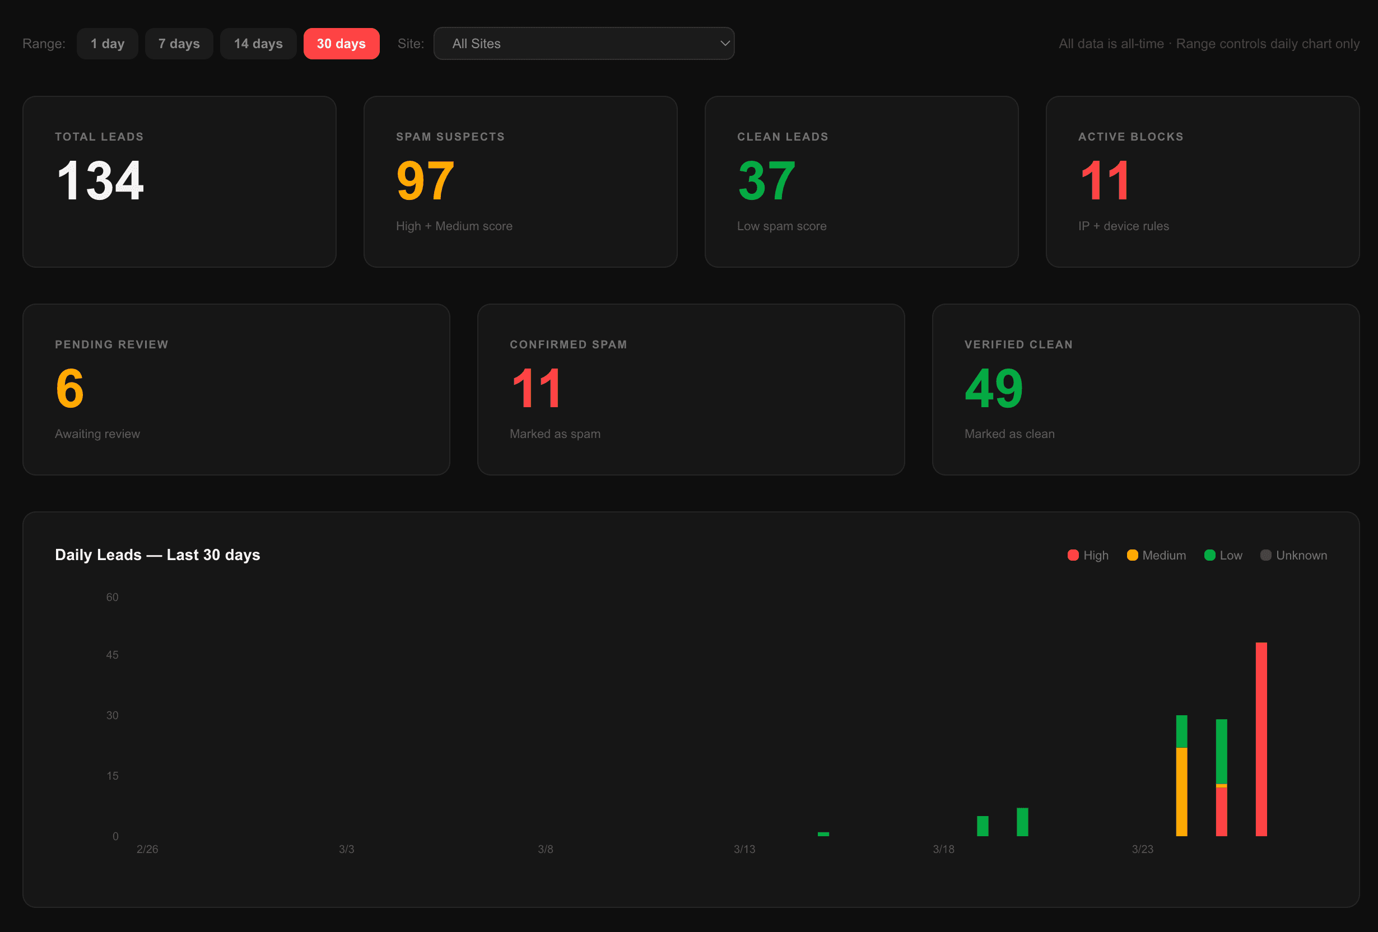Toggle the High severity series in the legend

(x=1087, y=556)
